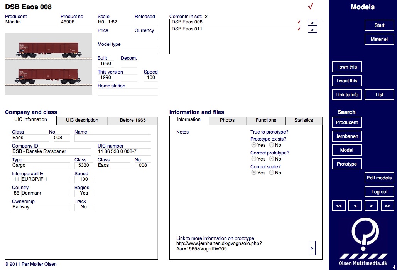Click the Bogies field showing Yes
Screen dimensions: 397x270
click(x=84, y=193)
